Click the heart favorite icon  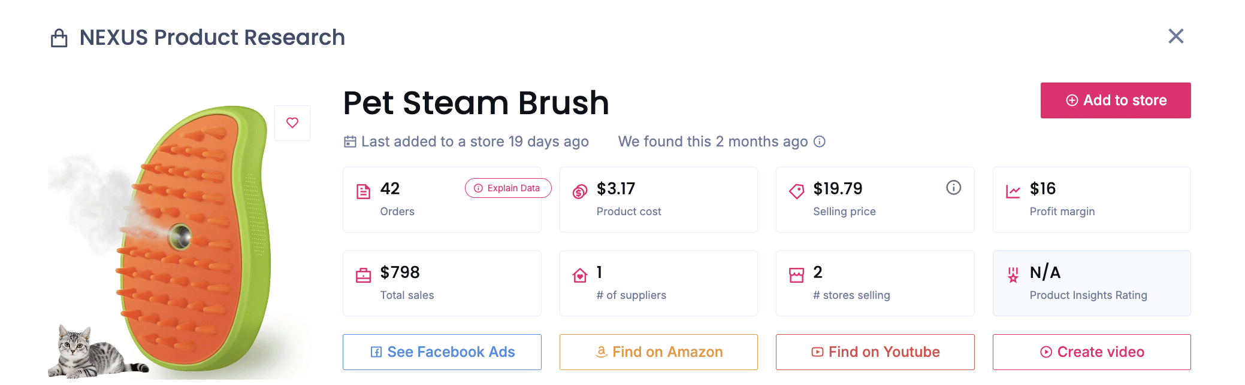pyautogui.click(x=292, y=123)
